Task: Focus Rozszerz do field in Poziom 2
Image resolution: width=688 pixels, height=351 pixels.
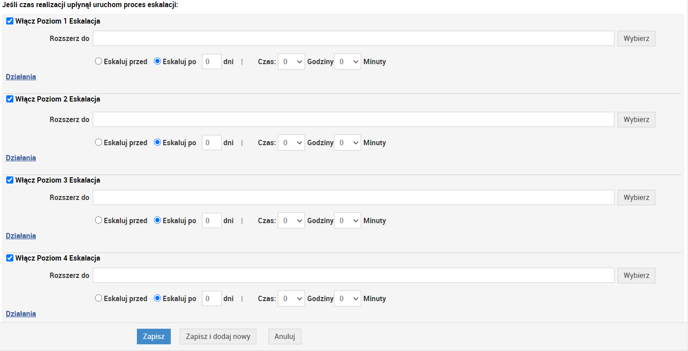Action: [x=353, y=119]
